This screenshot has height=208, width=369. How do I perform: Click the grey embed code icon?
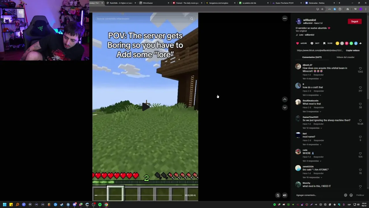click(x=342, y=43)
